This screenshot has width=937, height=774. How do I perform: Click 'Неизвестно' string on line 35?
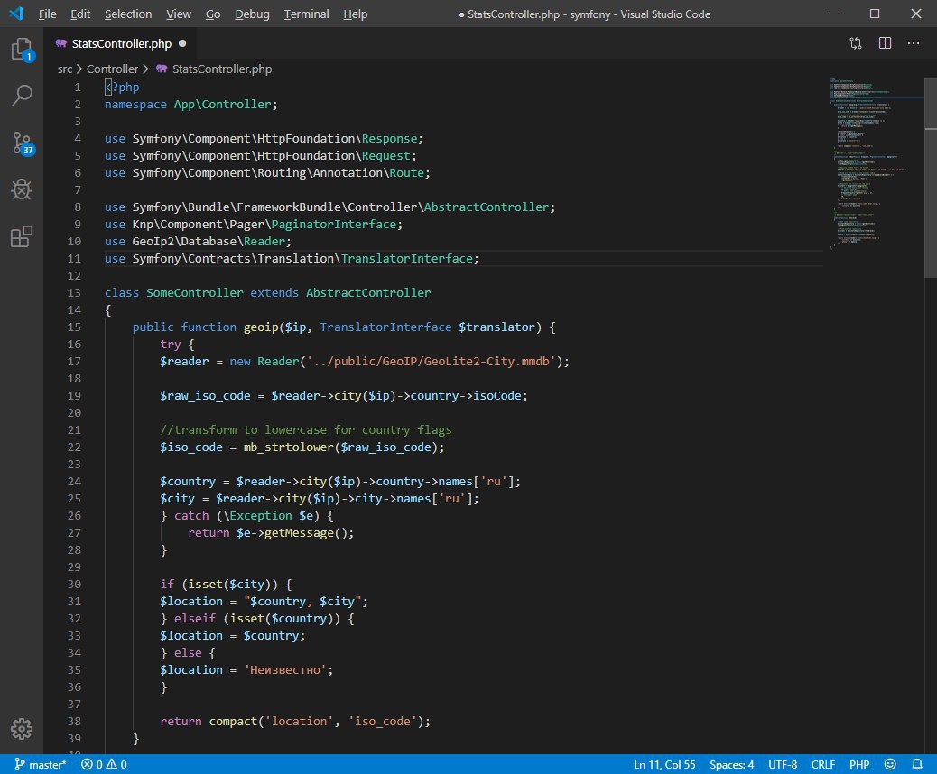[285, 670]
